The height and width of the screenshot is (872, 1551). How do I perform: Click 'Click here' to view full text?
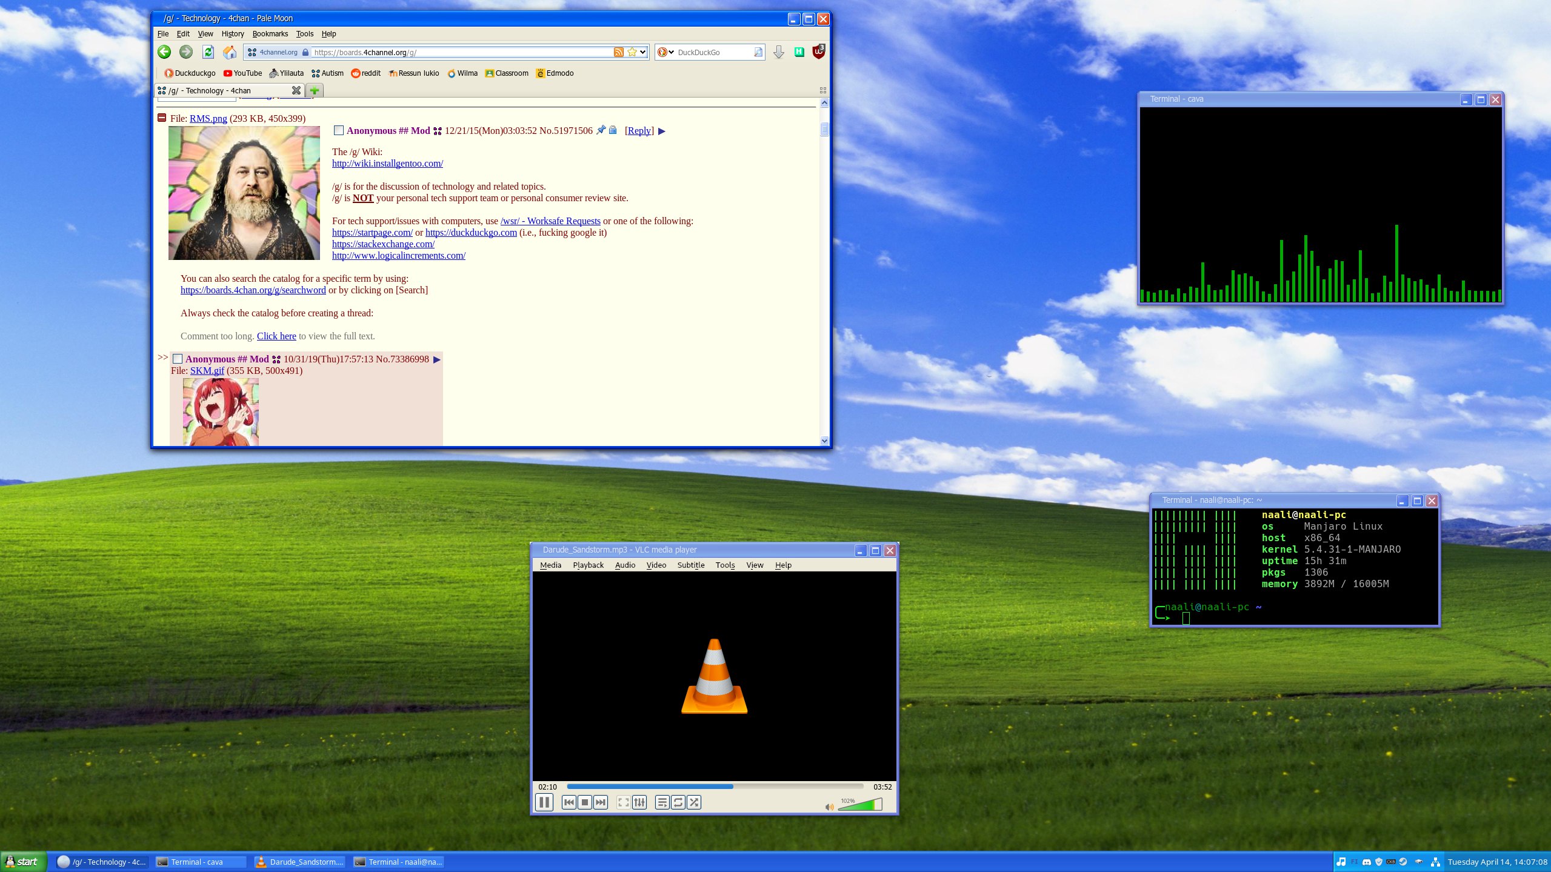coord(276,336)
